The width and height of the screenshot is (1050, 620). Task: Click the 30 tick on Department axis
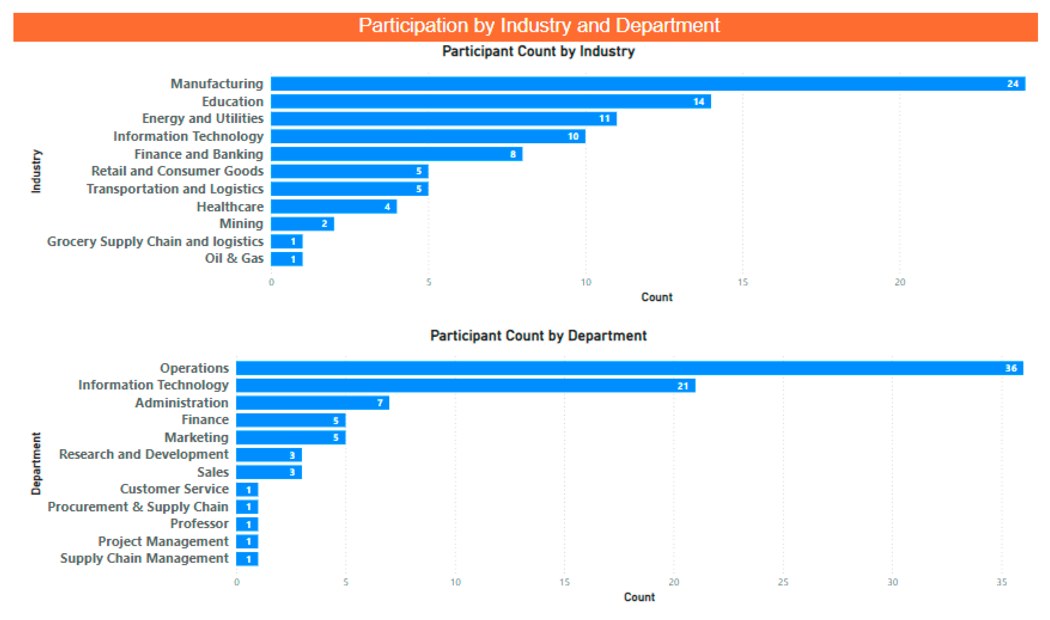click(x=892, y=582)
